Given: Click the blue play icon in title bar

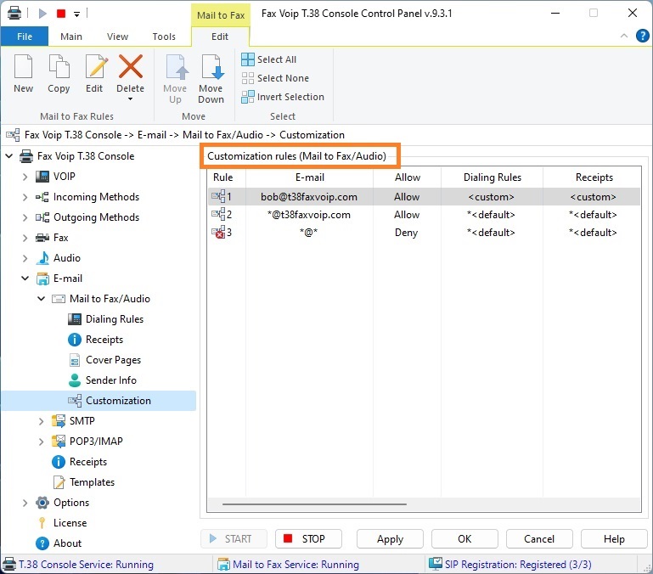Looking at the screenshot, I should coord(42,14).
